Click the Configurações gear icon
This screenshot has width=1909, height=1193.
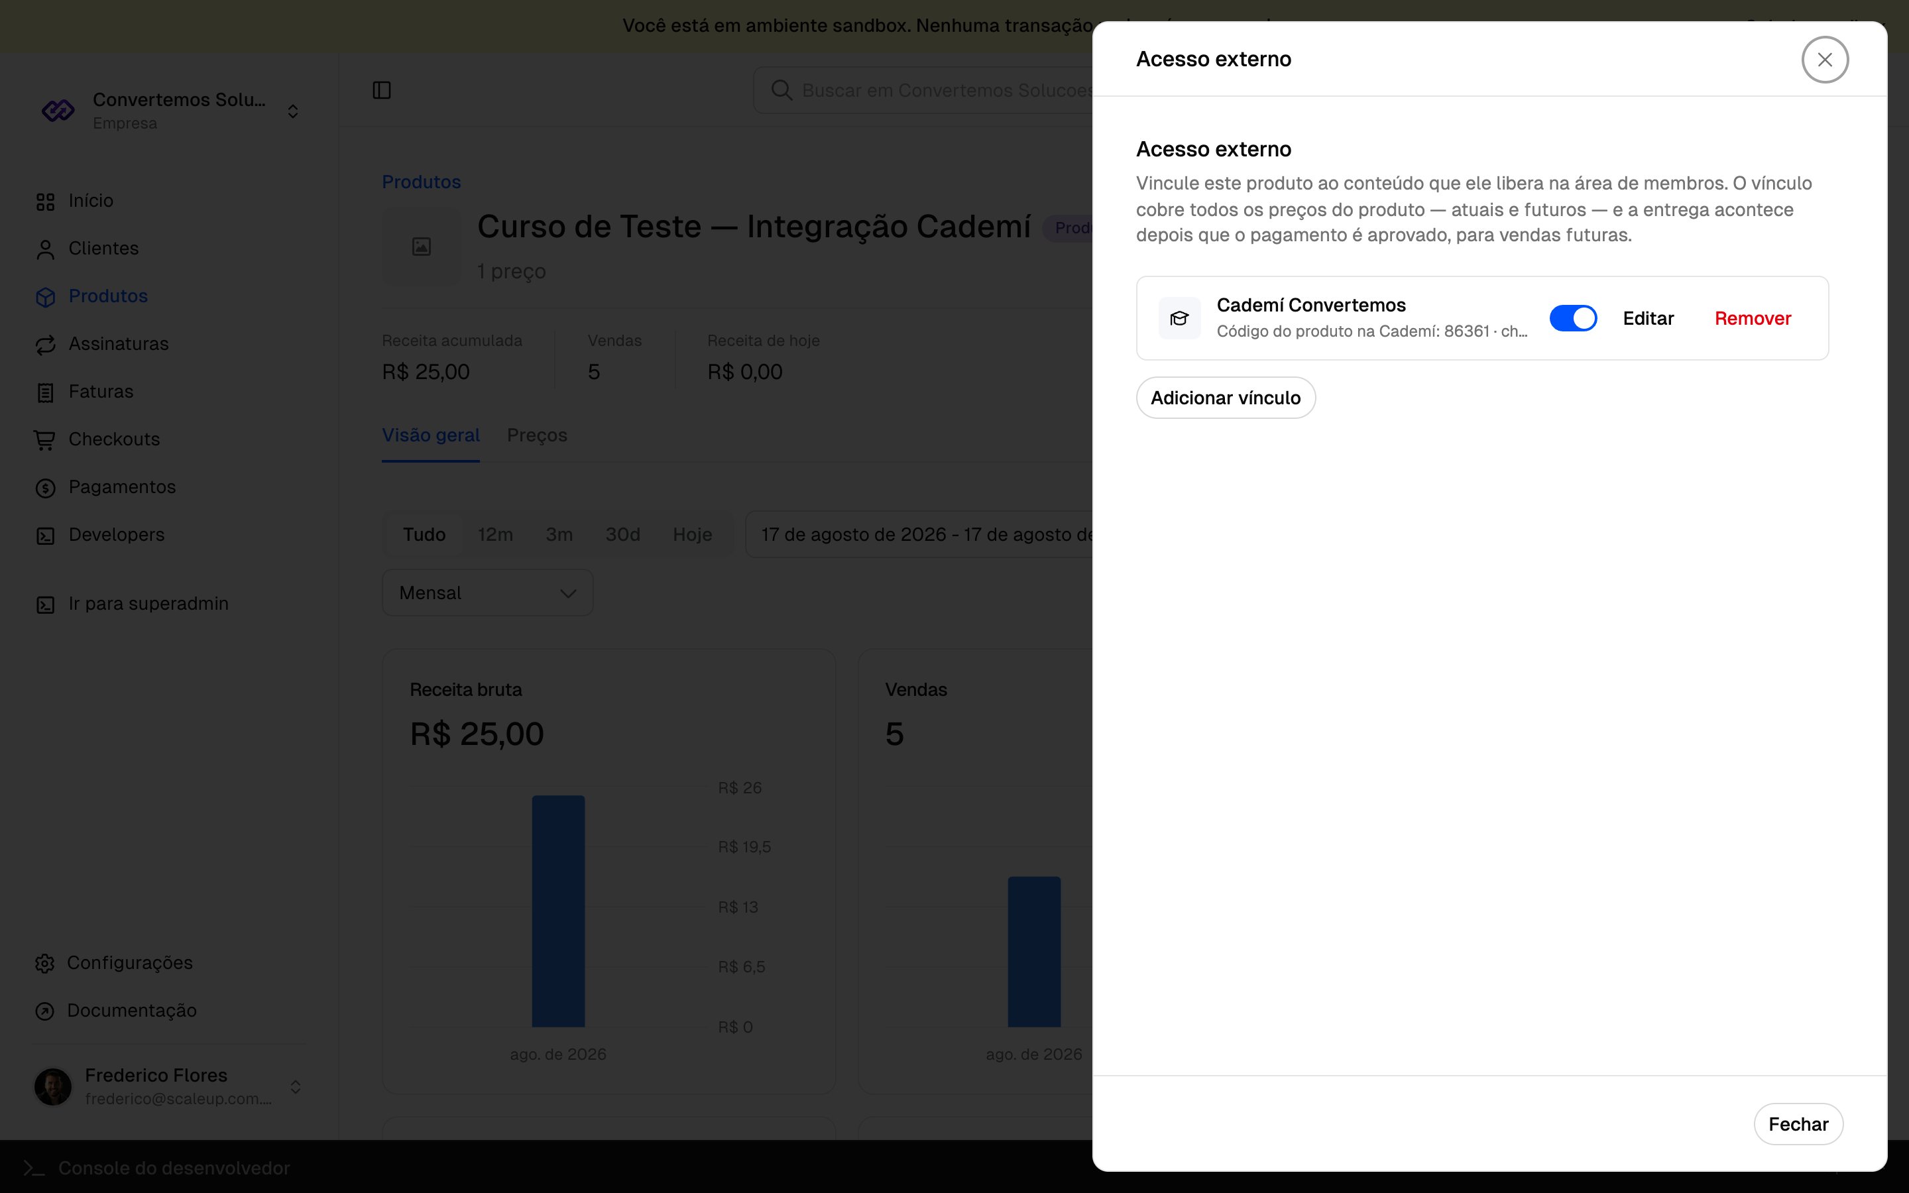(x=45, y=964)
